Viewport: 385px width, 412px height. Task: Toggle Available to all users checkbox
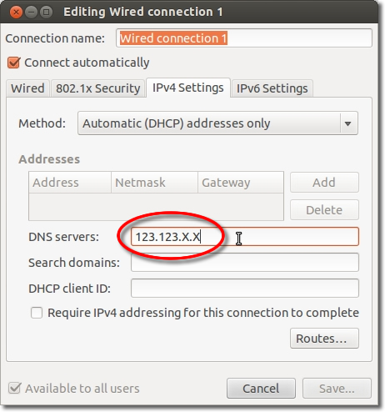[x=14, y=388]
